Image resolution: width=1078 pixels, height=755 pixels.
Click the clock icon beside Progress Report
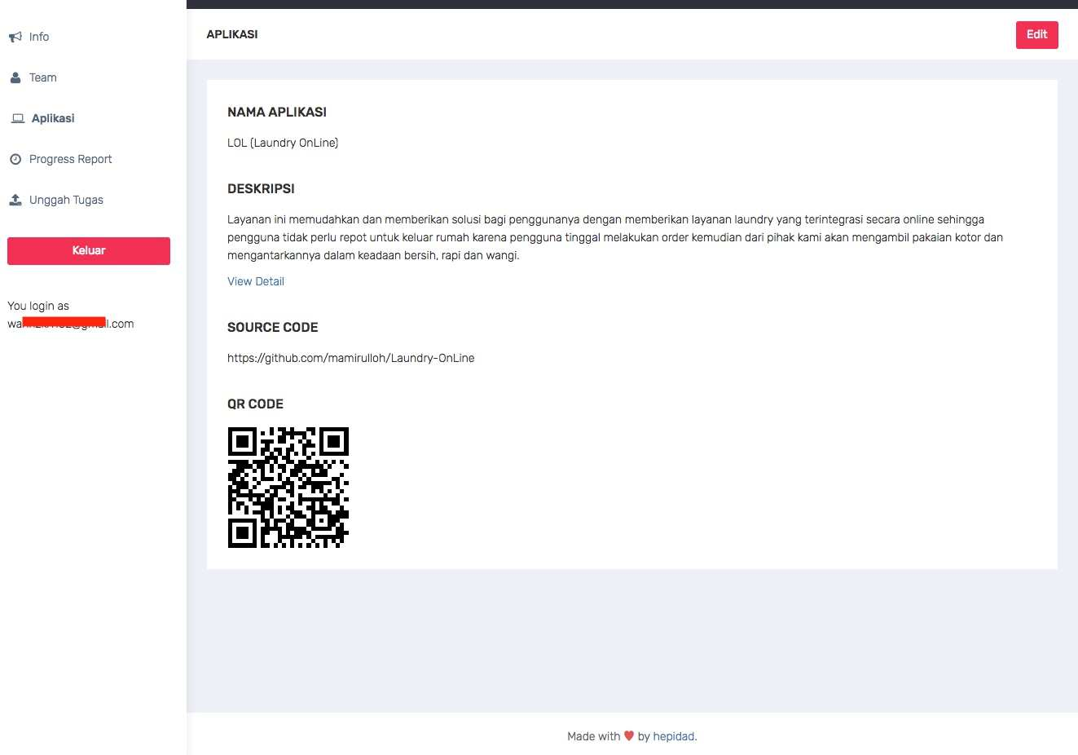(x=15, y=159)
